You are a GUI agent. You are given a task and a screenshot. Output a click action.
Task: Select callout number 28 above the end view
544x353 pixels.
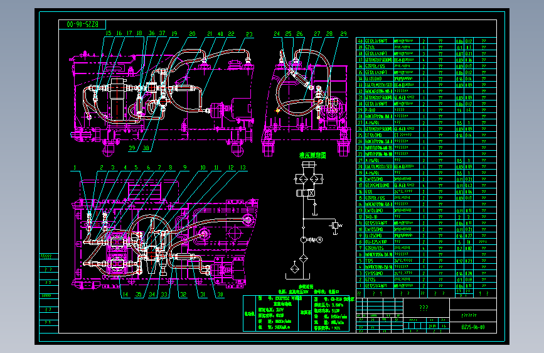[329, 34]
